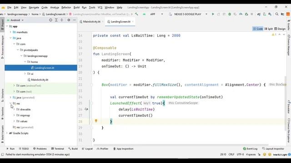Toggle tool window bars icon in status bar
Screen dimensions: 291x163
click(x=2, y=154)
